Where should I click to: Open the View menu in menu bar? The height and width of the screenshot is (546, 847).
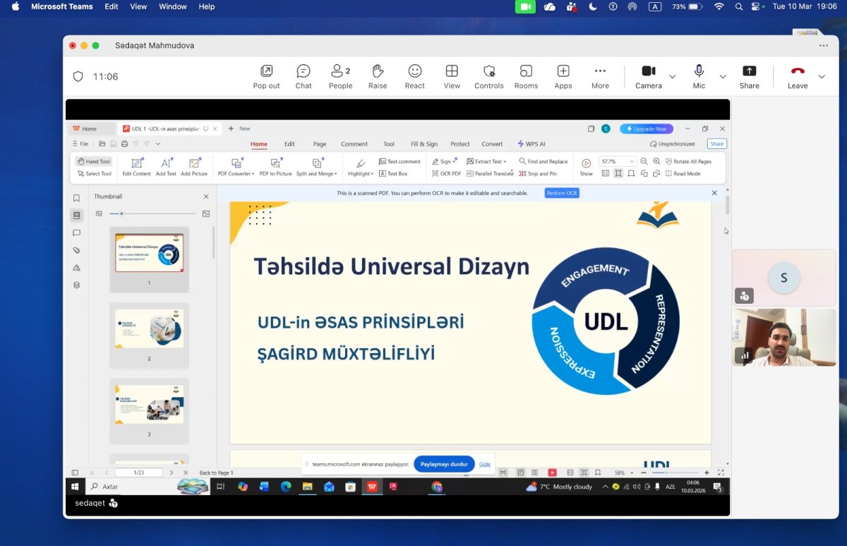138,6
